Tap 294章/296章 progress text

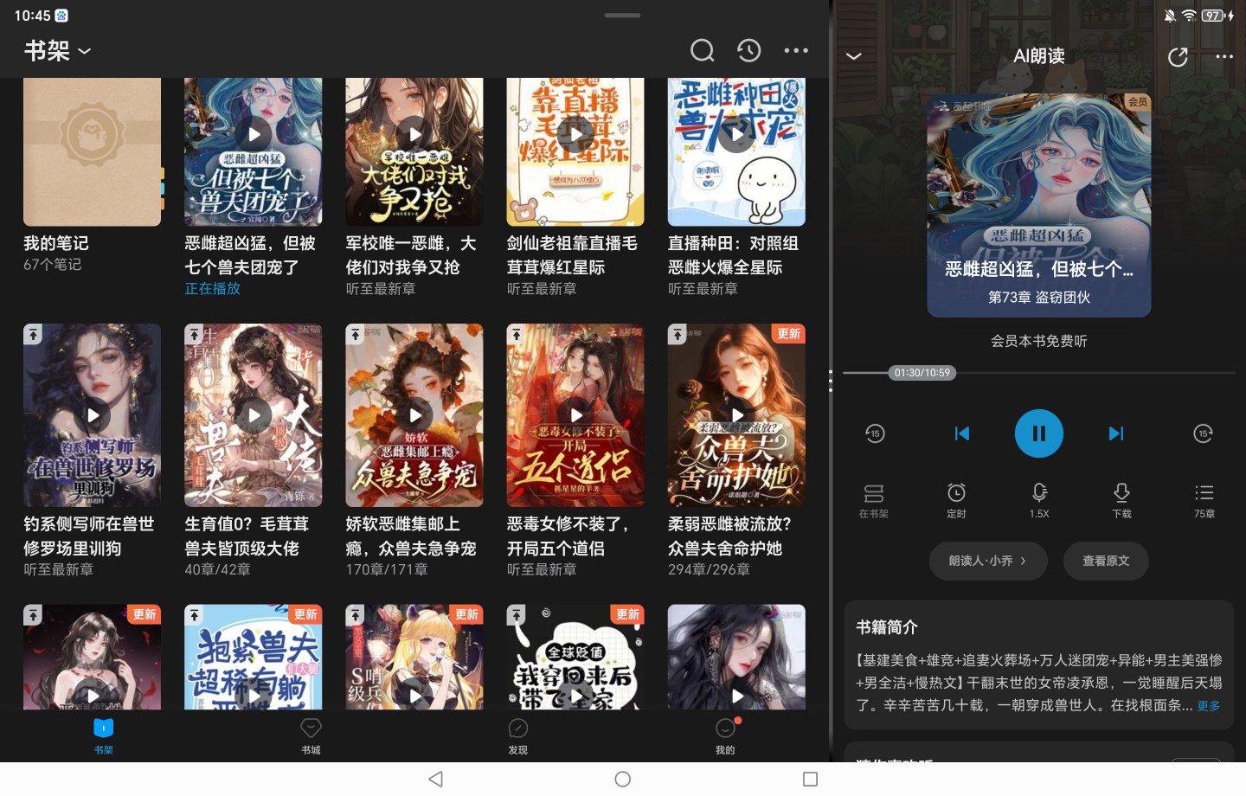pos(709,569)
